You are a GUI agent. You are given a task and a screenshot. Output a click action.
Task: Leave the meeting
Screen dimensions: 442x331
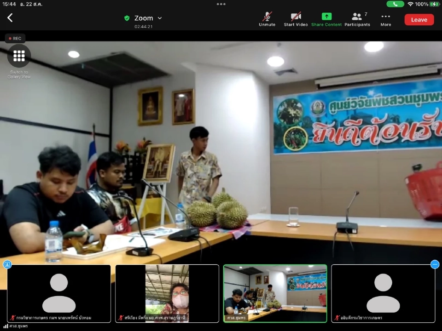point(419,19)
